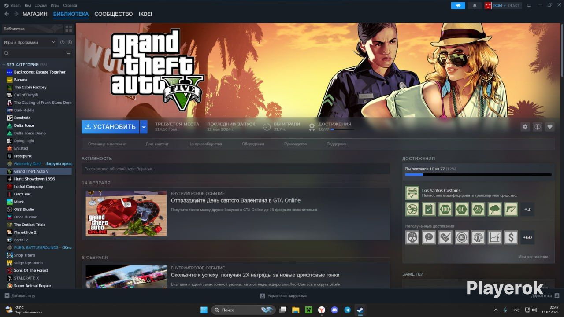Toggle the ready-to-play filter icon
The image size is (564, 317).
tap(70, 42)
